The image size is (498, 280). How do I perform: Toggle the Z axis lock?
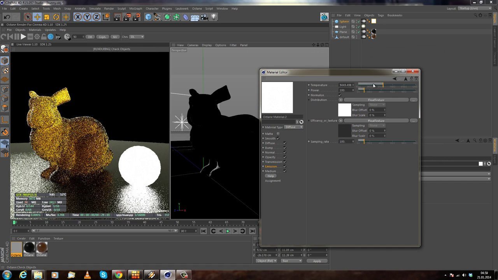[96, 17]
